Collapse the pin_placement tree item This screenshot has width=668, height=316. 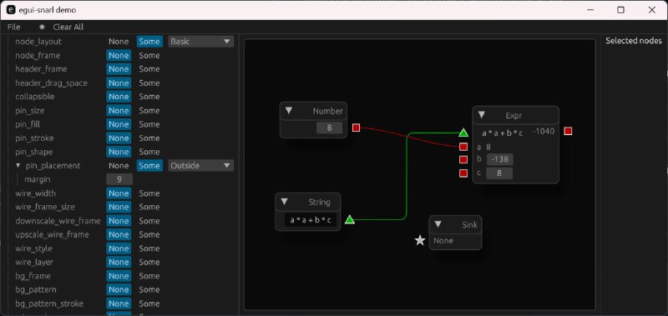click(18, 165)
